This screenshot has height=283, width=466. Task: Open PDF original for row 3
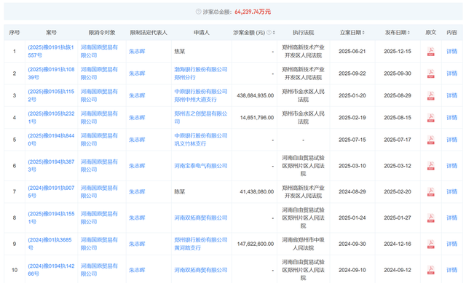click(430, 95)
